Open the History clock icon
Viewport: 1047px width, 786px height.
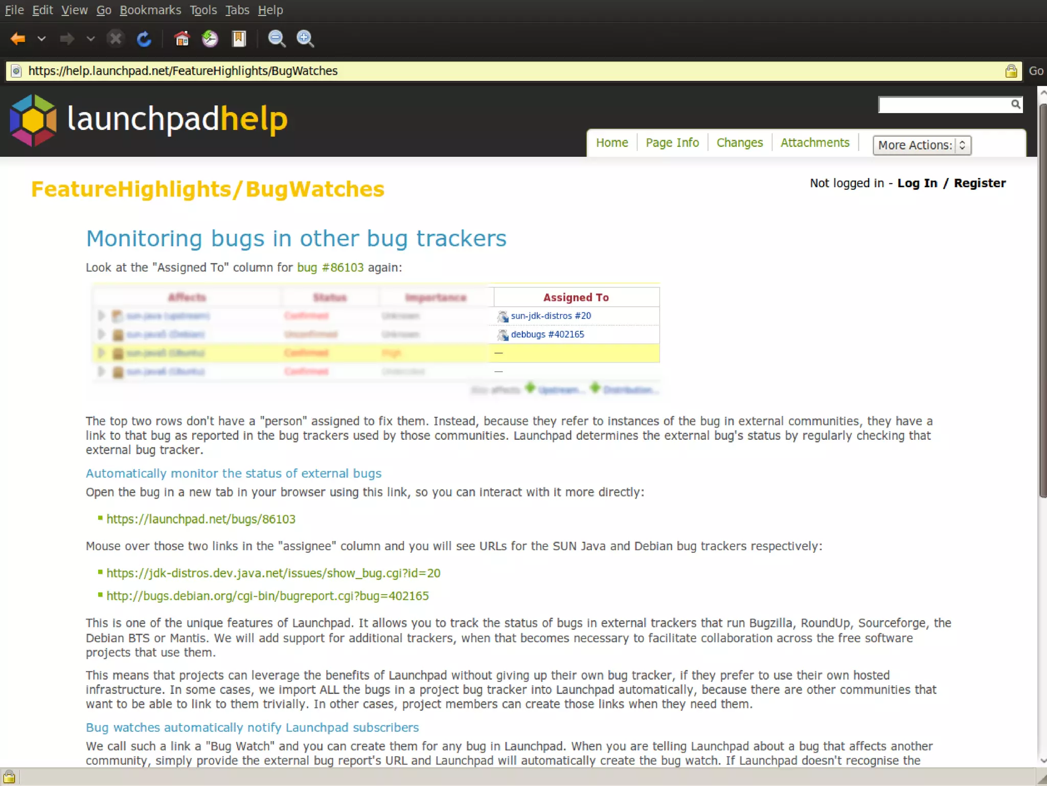(210, 39)
